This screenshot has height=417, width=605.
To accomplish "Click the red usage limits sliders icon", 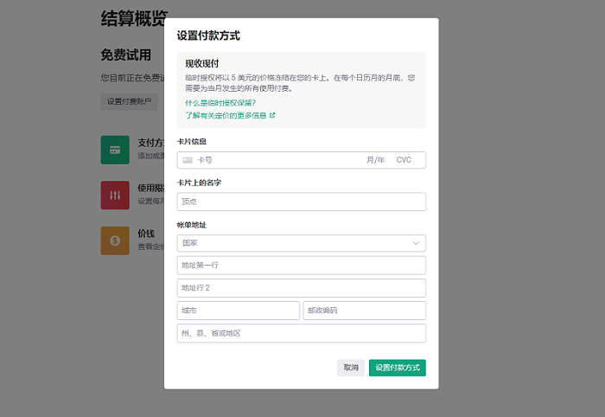I will point(114,195).
